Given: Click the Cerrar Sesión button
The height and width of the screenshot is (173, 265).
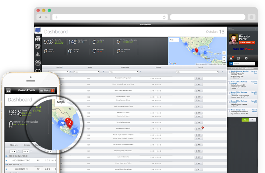Looking at the screenshot, I should click(x=247, y=43).
